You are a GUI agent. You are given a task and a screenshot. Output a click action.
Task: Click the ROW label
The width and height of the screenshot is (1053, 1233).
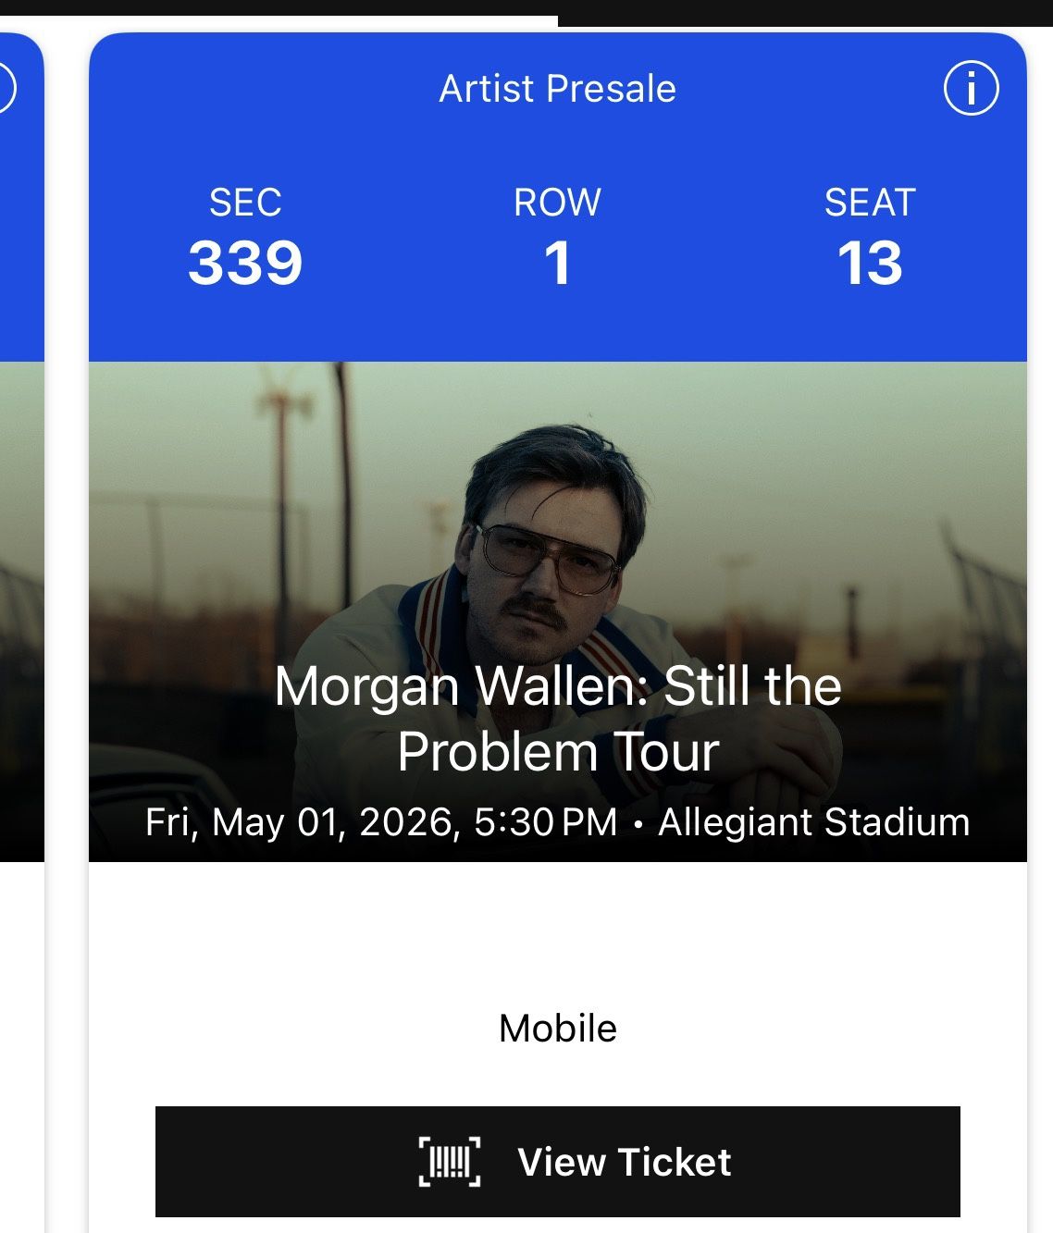557,203
